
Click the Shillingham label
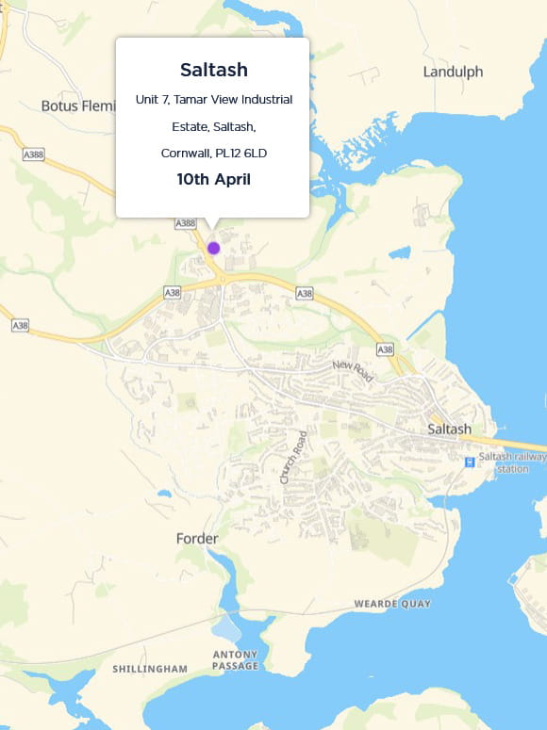click(x=150, y=669)
